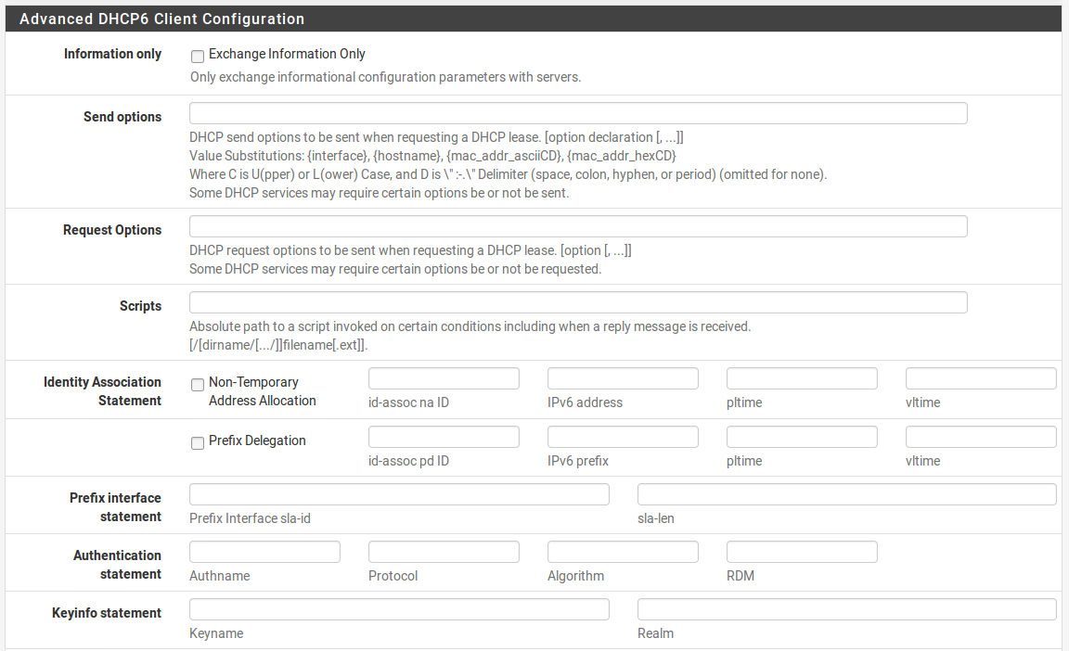This screenshot has width=1069, height=651.
Task: Click pltime field in Prefix Delegation row
Action: pyautogui.click(x=802, y=437)
